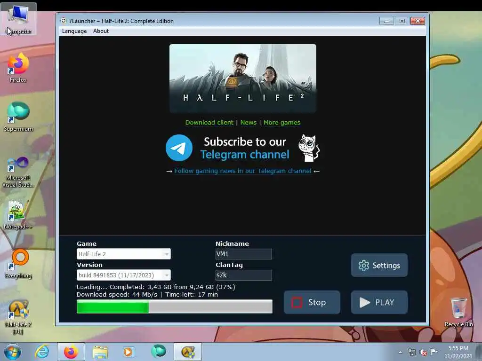Open the Windows Start menu
The image size is (482, 361).
click(x=13, y=352)
